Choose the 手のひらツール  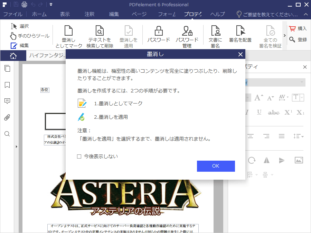(x=30, y=36)
